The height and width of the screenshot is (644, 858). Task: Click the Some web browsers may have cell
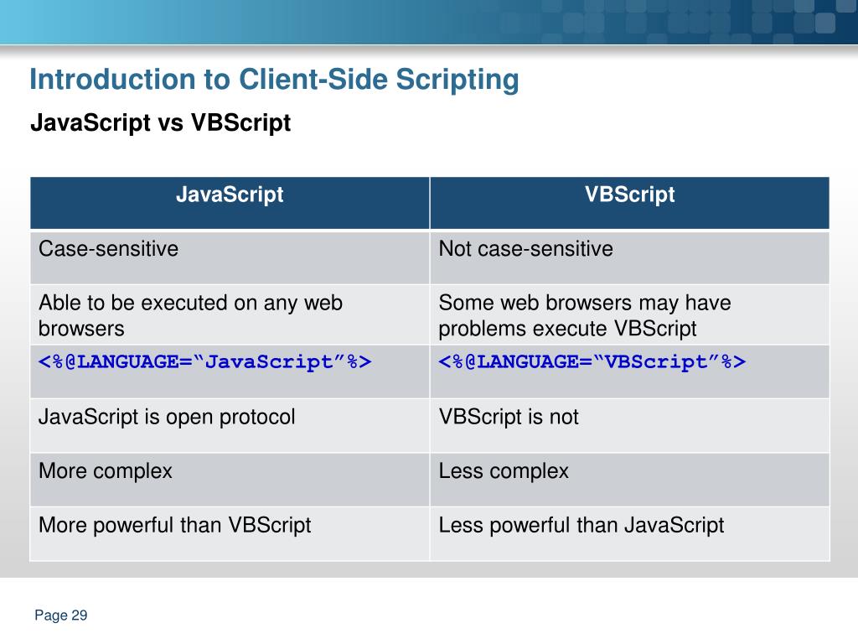630,315
